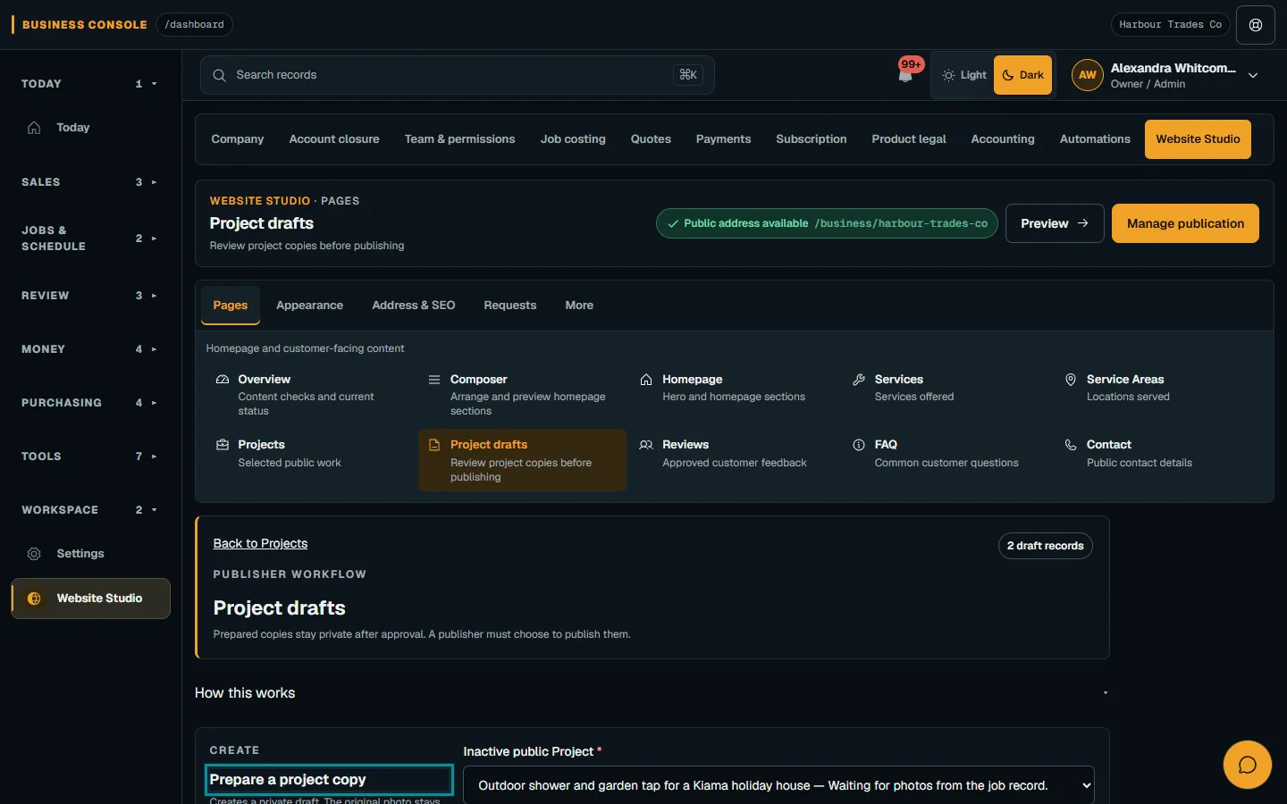
Task: Click the Homepage house icon
Action: coord(646,380)
